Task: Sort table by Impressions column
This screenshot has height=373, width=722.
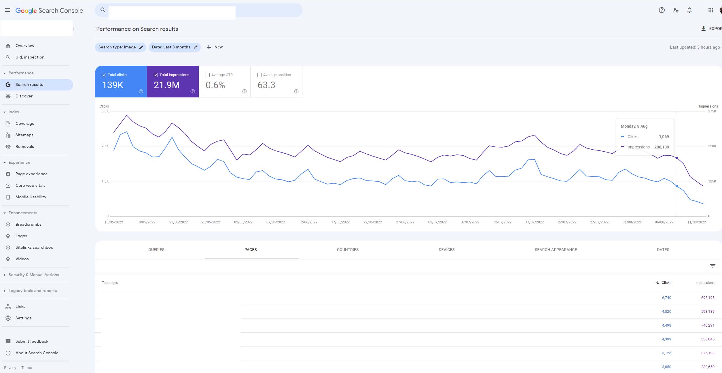Action: [705, 283]
